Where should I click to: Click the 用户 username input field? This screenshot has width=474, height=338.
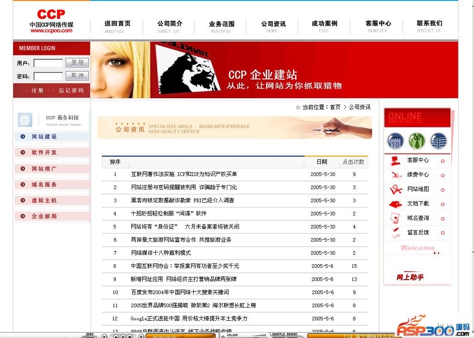48,63
